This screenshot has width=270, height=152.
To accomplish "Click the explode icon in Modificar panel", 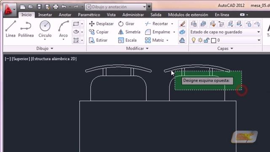I will (182, 32).
